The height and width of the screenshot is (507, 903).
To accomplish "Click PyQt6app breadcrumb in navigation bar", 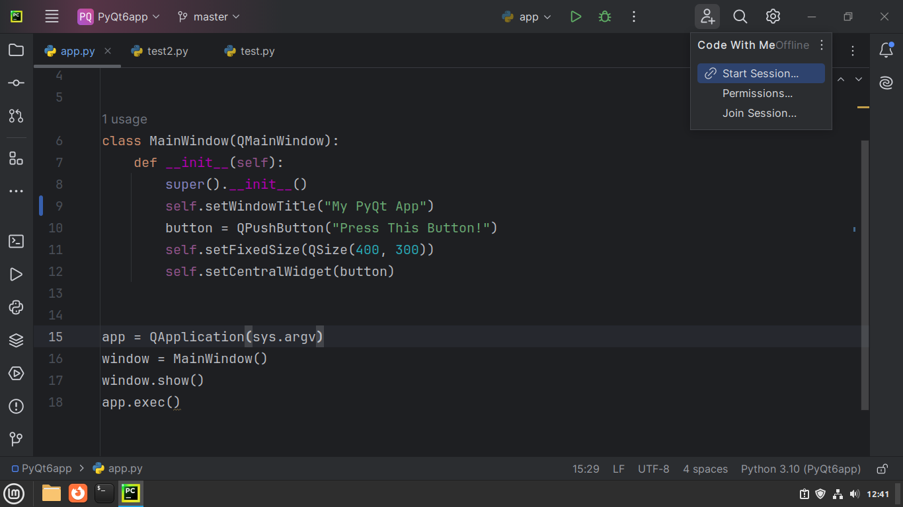I will point(41,469).
